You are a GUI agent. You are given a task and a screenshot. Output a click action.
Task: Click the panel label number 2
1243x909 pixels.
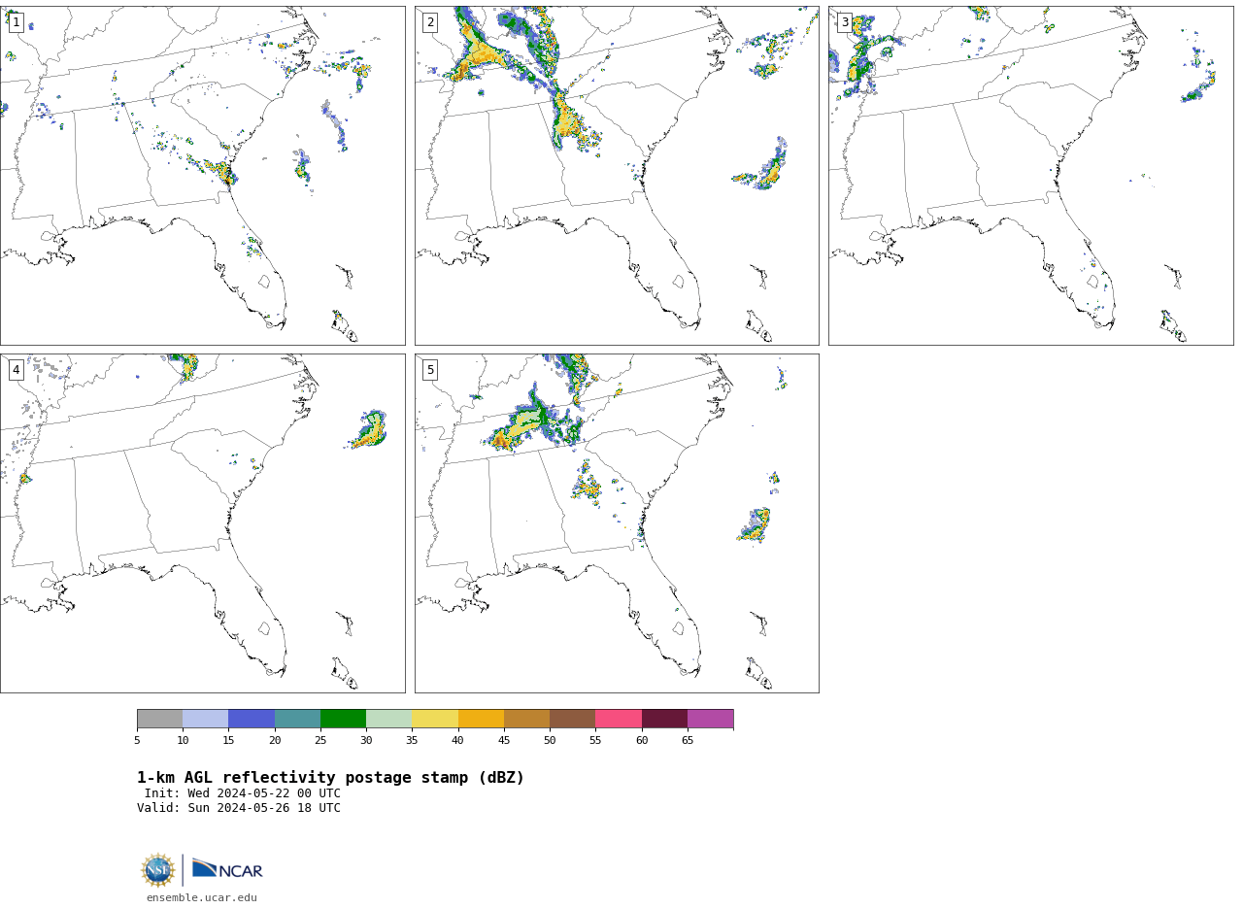[x=430, y=22]
